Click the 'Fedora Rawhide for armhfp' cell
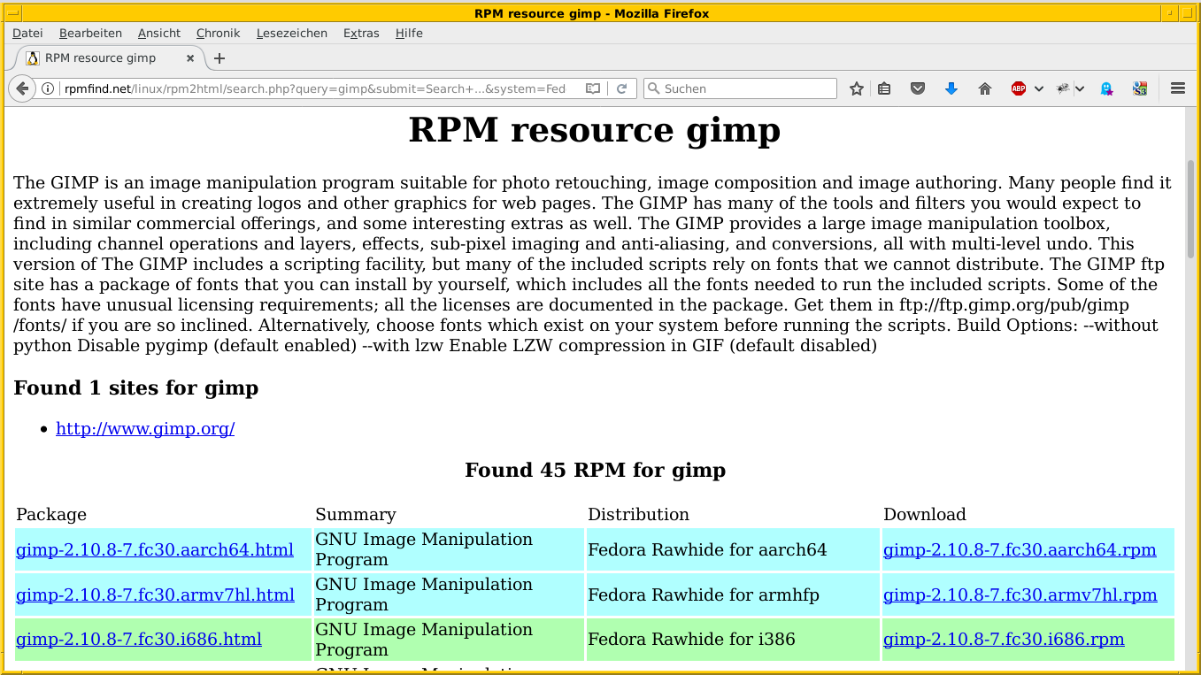Screen dimensions: 1201x675 pos(733,595)
